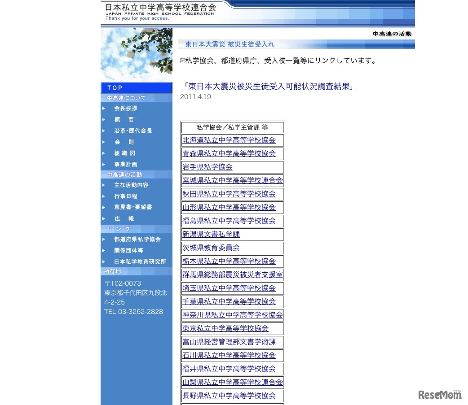Open 山形県私立中学高等学校協会 link

click(x=229, y=207)
